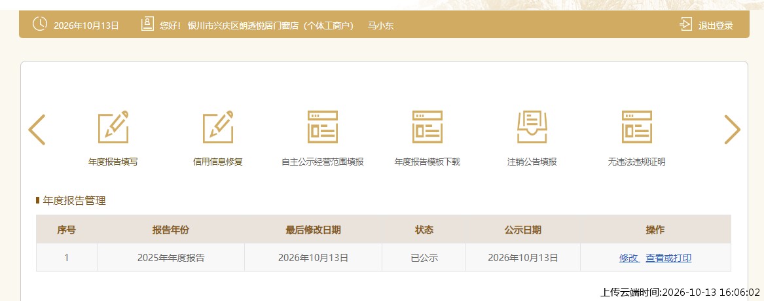
Task: Click the 公示日期 column header
Action: pyautogui.click(x=523, y=230)
